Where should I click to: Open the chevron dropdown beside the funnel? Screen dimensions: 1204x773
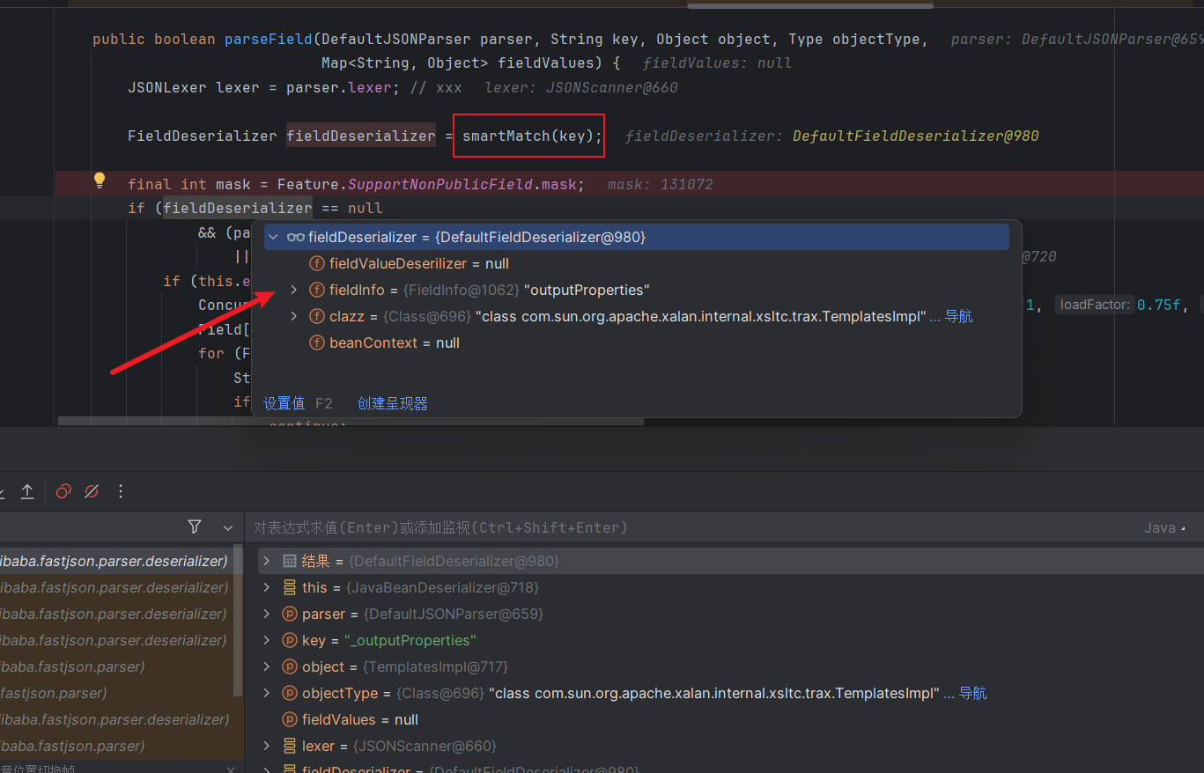228,527
